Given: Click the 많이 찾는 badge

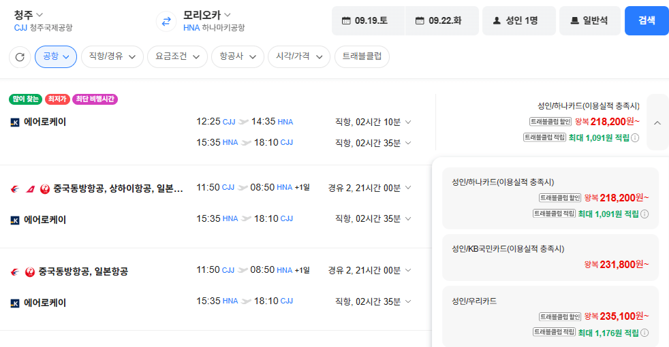Looking at the screenshot, I should click(26, 99).
